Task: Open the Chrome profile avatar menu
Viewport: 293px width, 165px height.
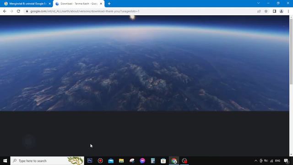Action: pos(281,11)
